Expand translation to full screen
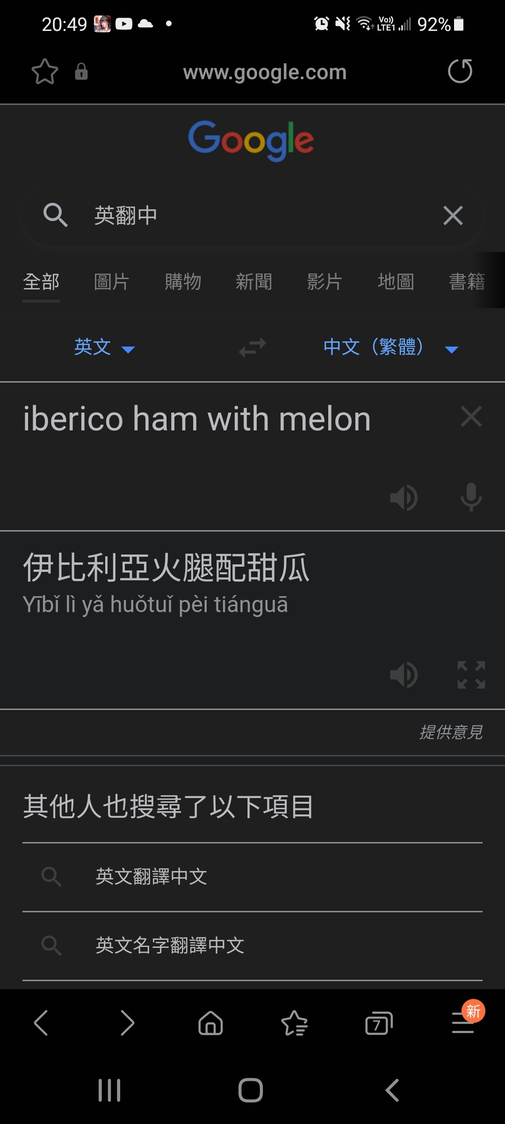Image resolution: width=505 pixels, height=1124 pixels. [x=471, y=675]
